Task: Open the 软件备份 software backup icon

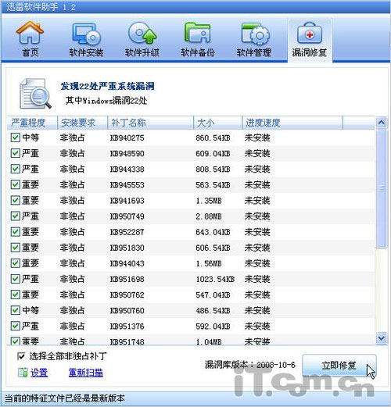Action: [x=198, y=33]
